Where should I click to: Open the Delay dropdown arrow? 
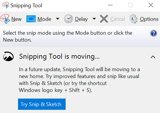94,19
